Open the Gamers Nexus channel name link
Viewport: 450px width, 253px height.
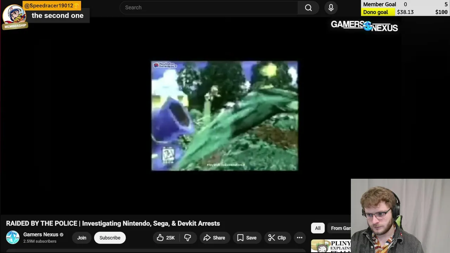(x=41, y=234)
